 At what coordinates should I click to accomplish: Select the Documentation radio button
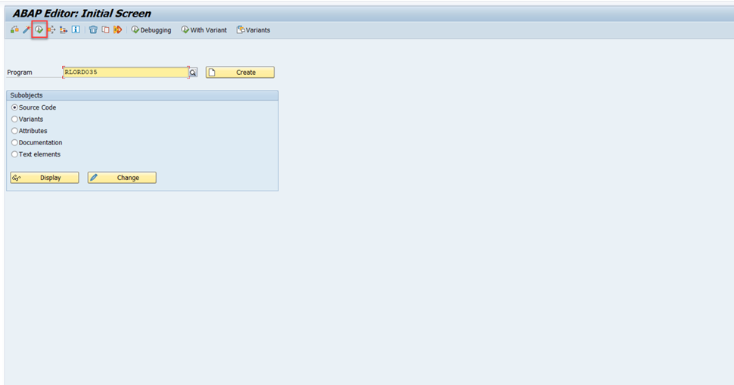click(x=14, y=143)
